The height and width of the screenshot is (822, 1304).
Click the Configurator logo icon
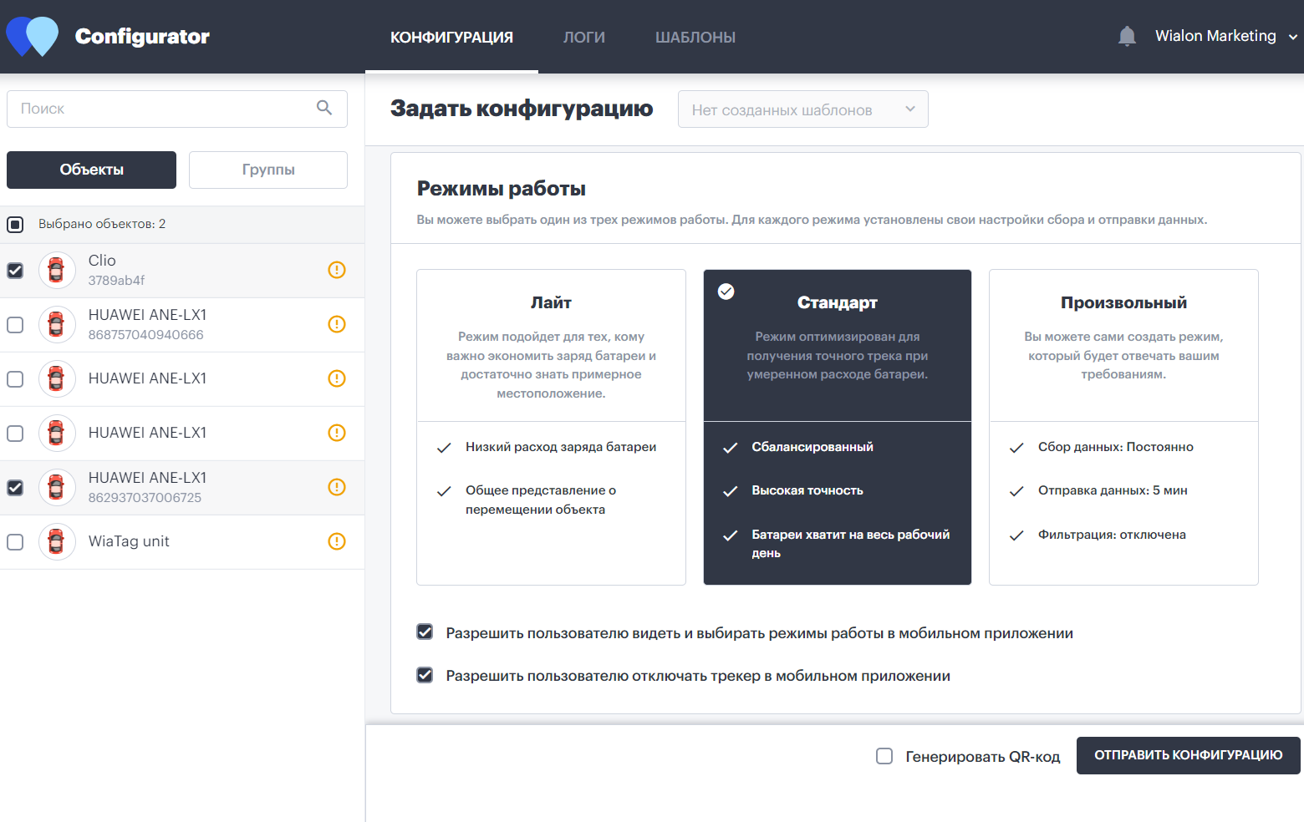tap(33, 36)
